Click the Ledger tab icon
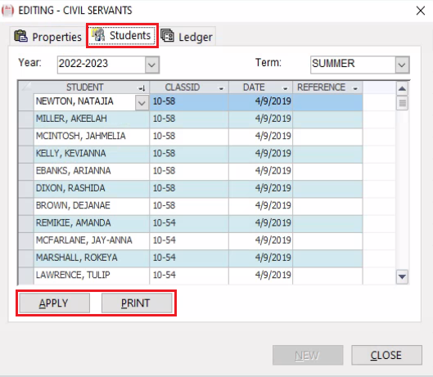 click(x=167, y=36)
